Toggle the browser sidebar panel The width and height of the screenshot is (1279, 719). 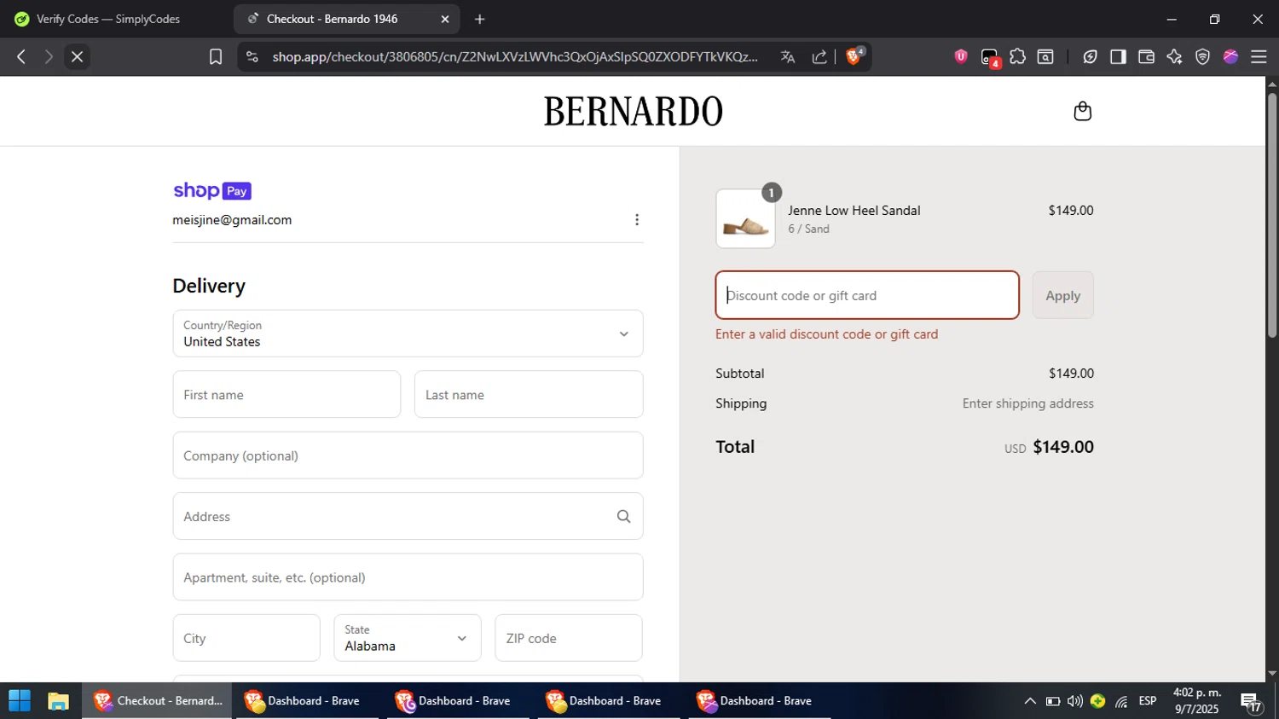point(1118,56)
